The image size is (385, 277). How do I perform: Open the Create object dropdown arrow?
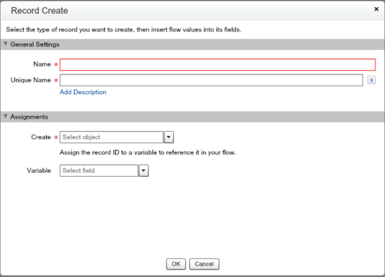[x=169, y=137]
